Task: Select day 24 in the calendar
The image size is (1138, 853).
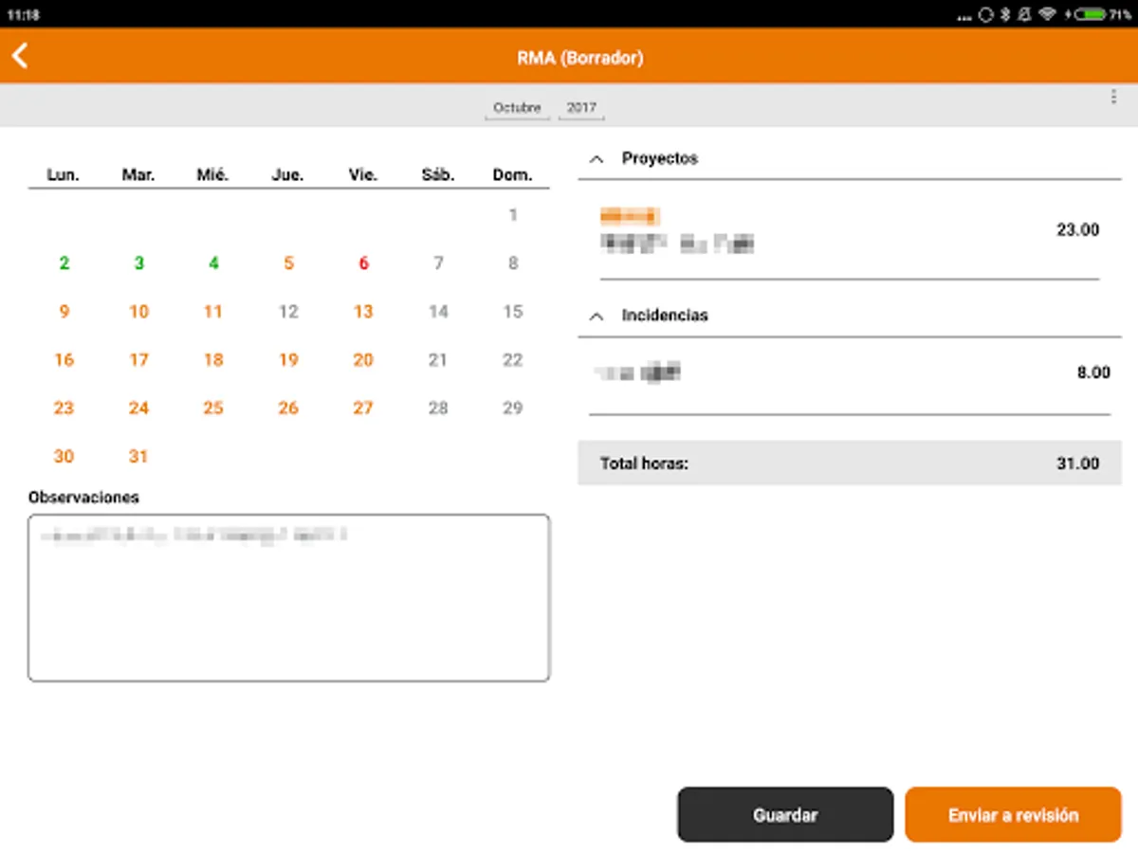Action: click(138, 408)
